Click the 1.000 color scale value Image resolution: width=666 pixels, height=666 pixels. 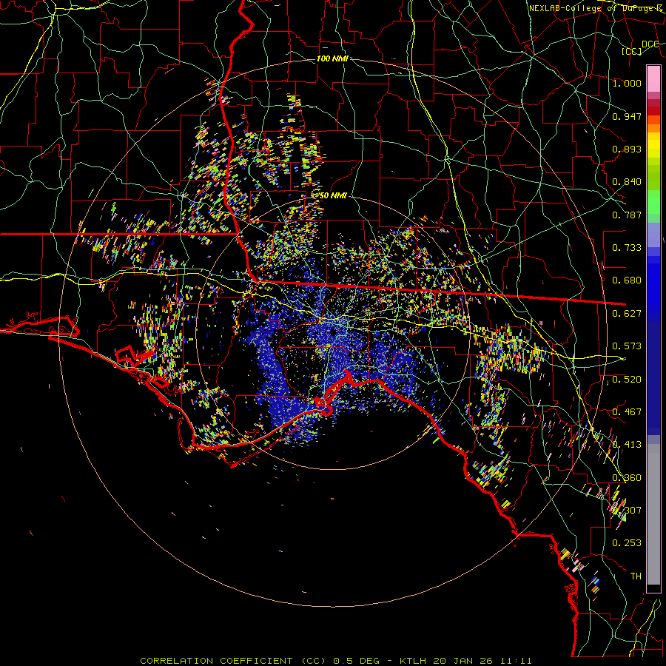click(627, 83)
